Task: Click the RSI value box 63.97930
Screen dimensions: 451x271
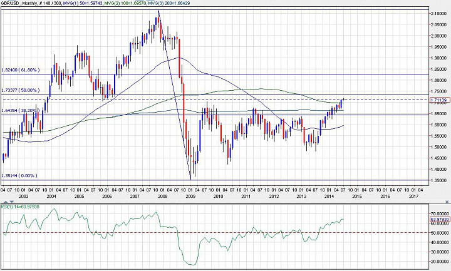Action: coord(440,219)
